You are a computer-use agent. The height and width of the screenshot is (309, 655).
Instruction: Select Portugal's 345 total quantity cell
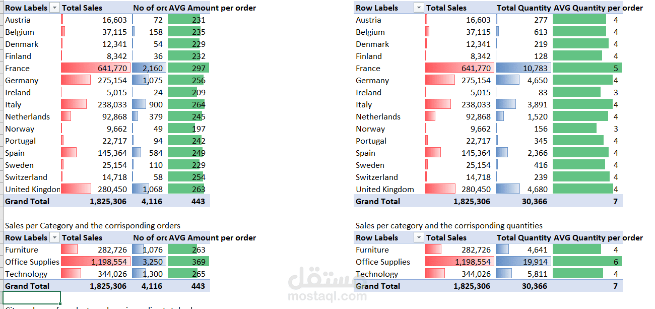pos(523,141)
